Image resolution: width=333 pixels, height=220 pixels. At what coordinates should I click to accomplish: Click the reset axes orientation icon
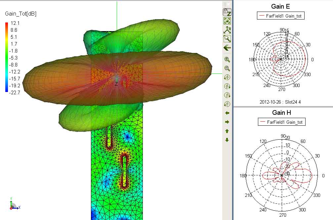point(227,30)
